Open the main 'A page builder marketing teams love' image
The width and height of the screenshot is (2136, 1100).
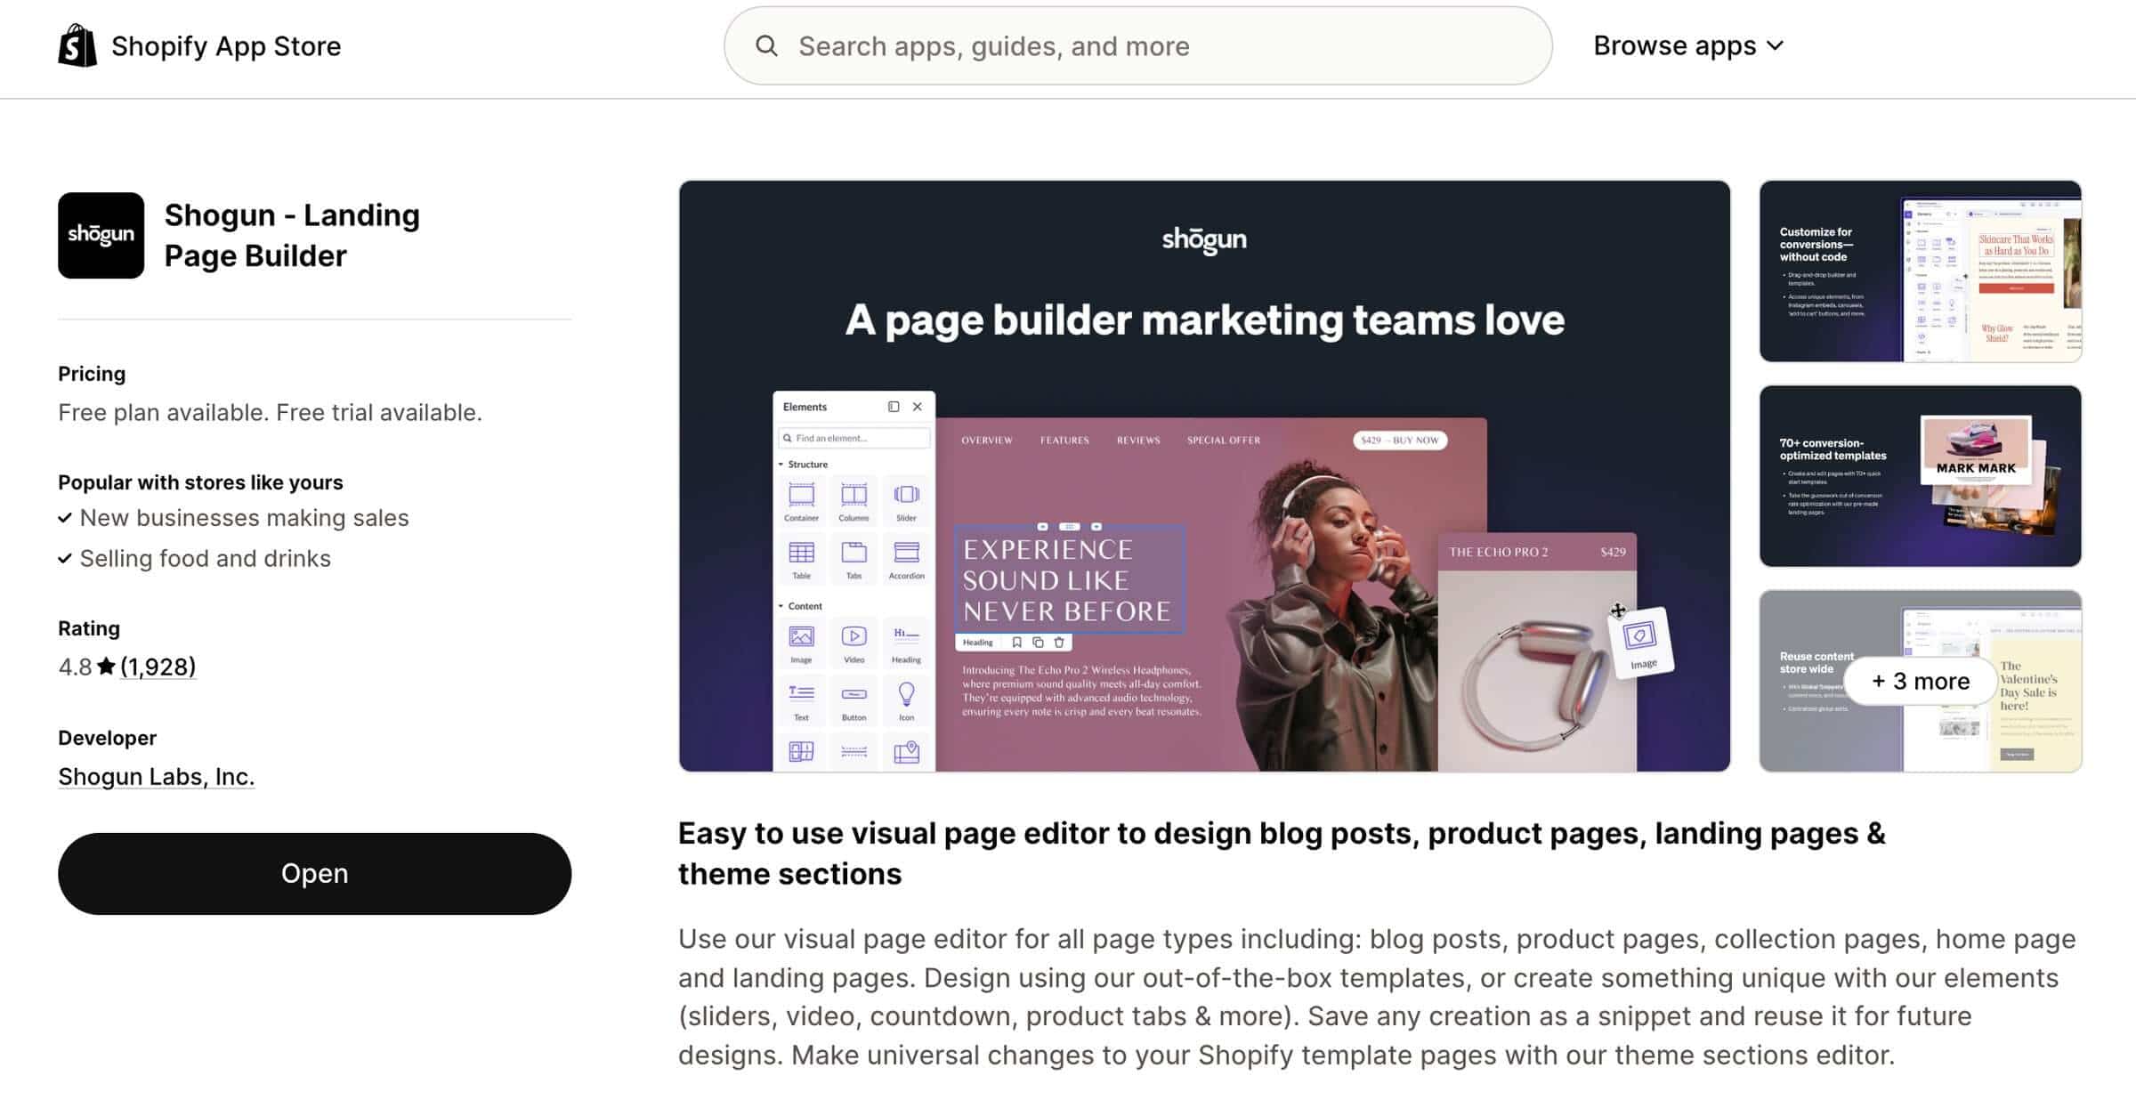coord(1204,476)
